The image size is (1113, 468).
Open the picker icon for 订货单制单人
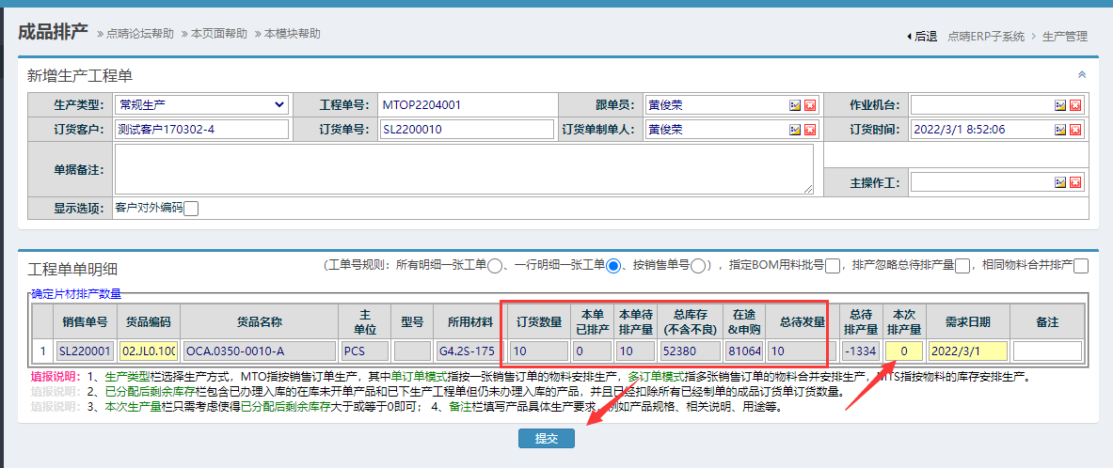[795, 130]
